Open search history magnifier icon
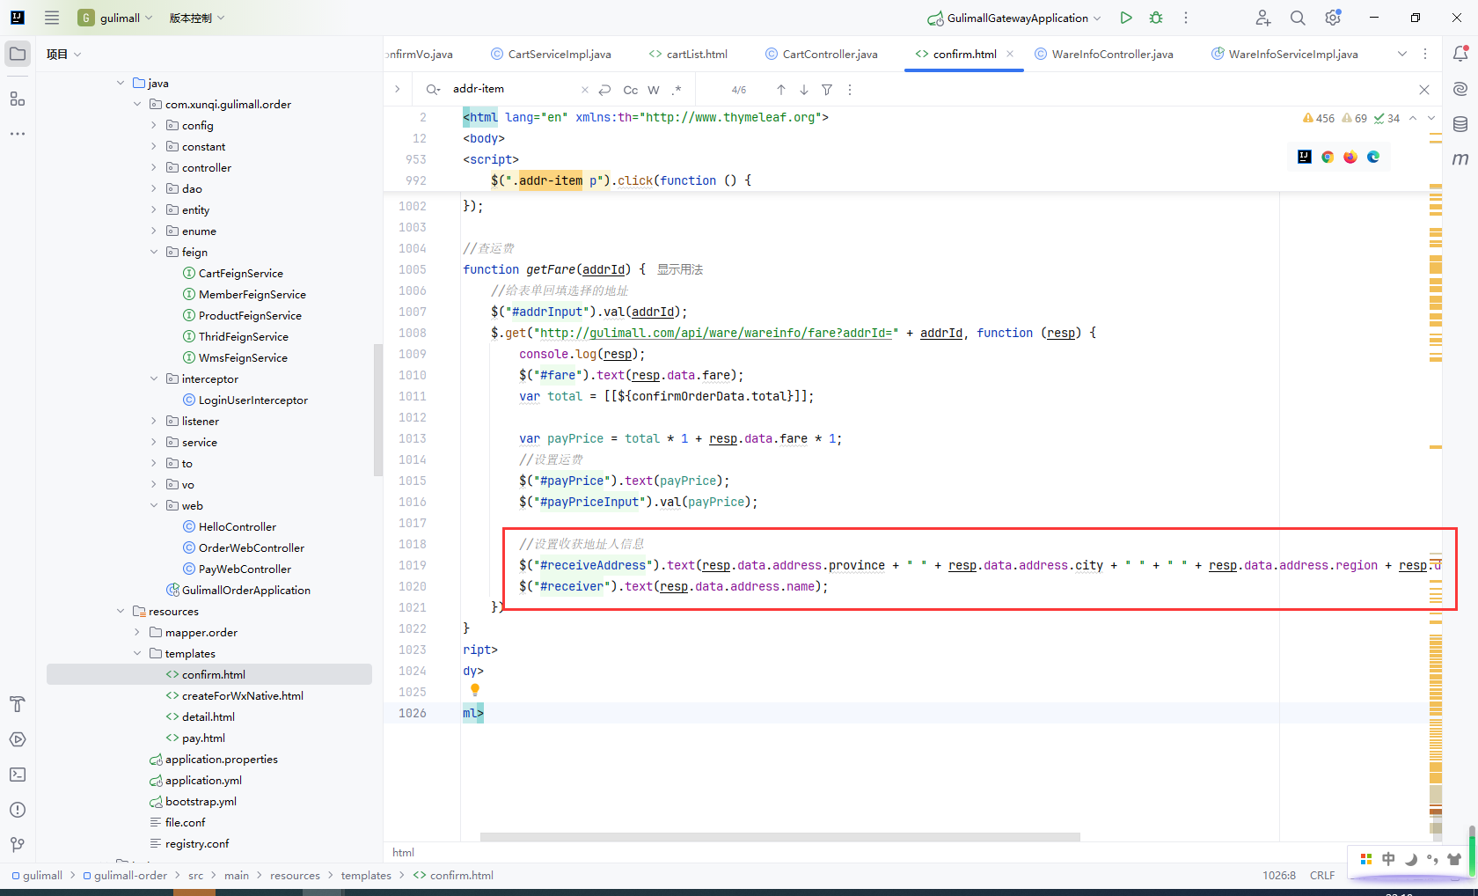 click(x=433, y=90)
